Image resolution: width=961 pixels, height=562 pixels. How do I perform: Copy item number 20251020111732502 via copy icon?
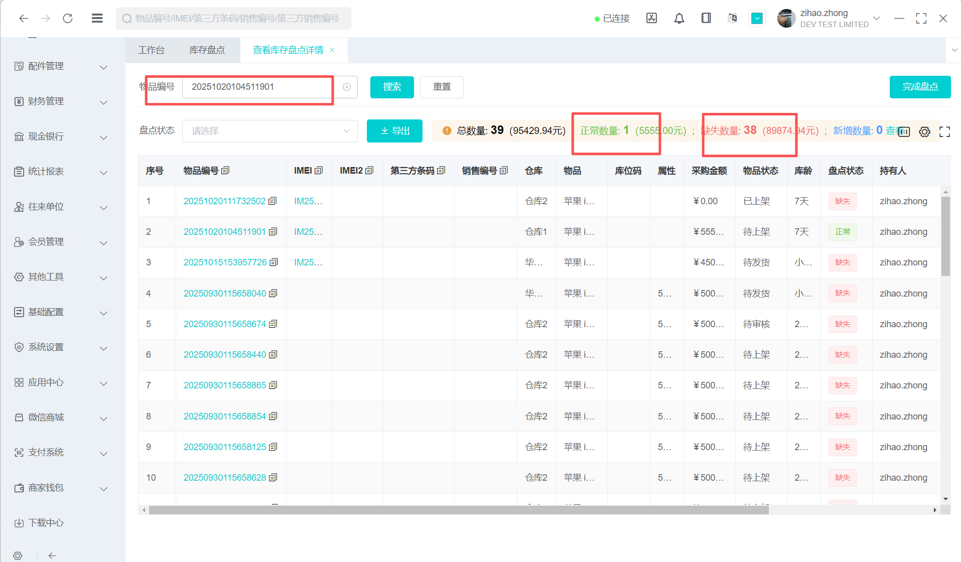click(x=272, y=201)
